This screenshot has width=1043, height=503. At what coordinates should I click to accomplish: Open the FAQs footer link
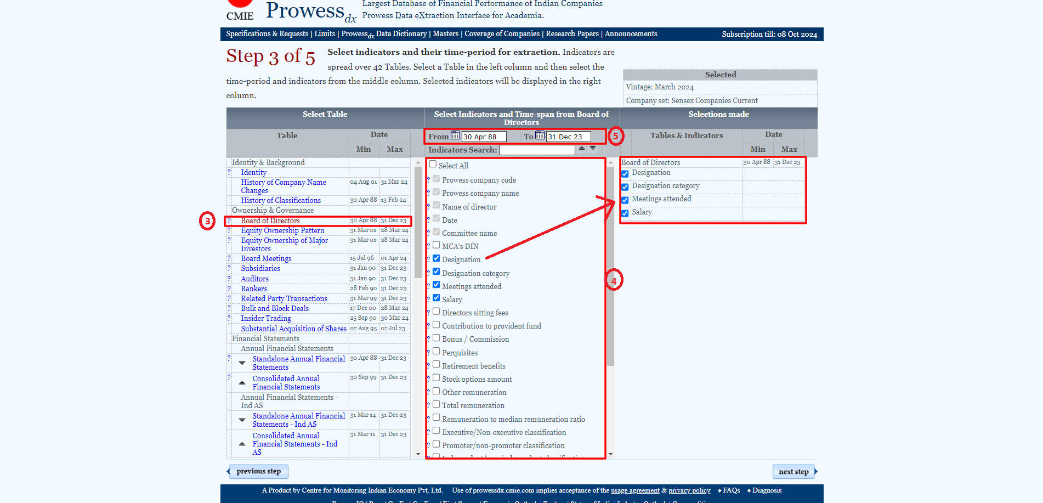pyautogui.click(x=732, y=490)
